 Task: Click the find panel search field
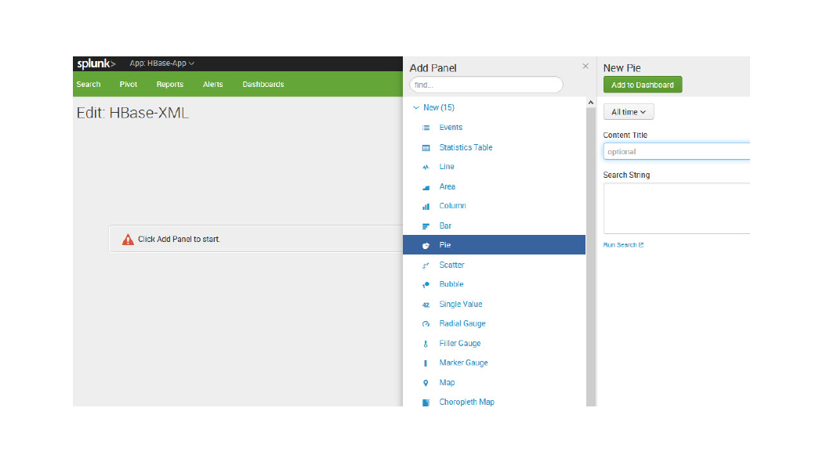485,85
